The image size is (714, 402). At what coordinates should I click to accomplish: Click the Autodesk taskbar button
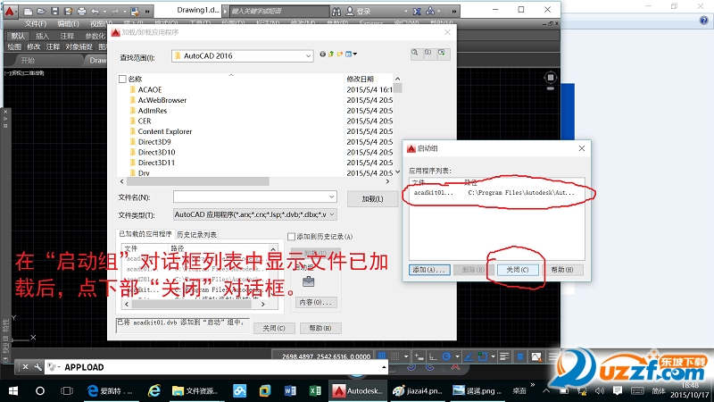pyautogui.click(x=358, y=390)
